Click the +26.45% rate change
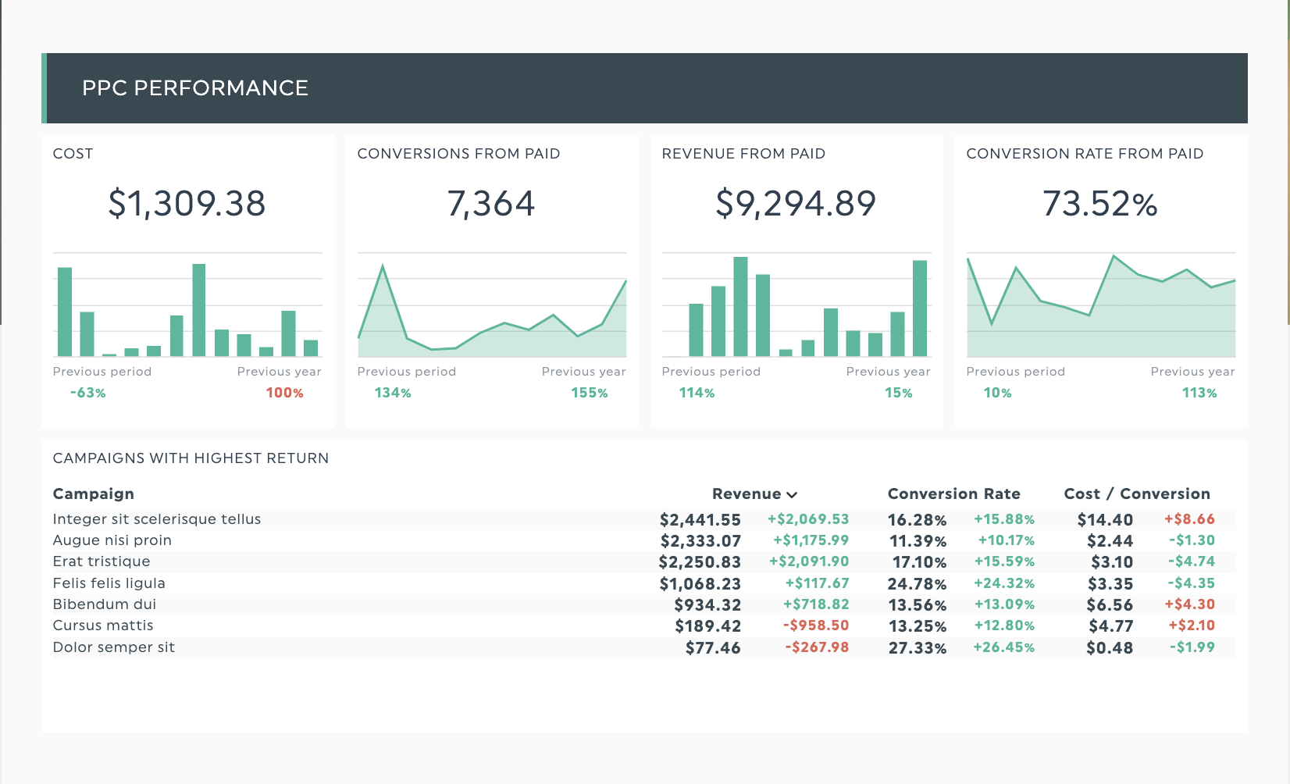Viewport: 1290px width, 784px height. 1004,647
